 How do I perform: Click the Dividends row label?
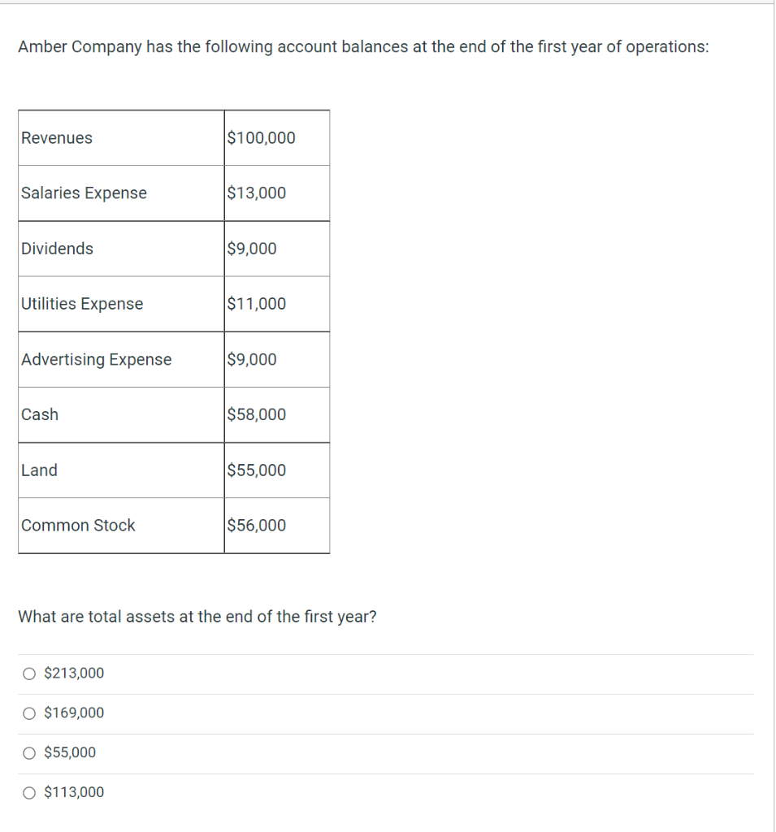pos(57,249)
